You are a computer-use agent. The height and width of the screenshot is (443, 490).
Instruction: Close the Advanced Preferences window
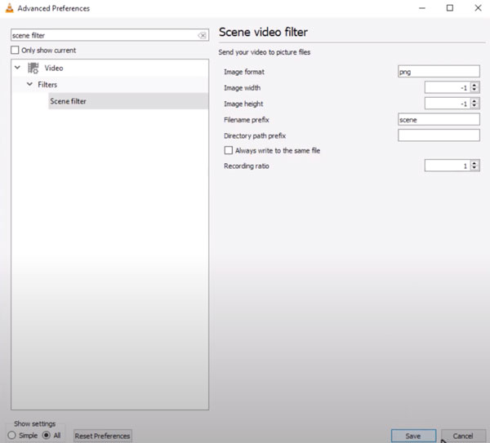click(478, 8)
